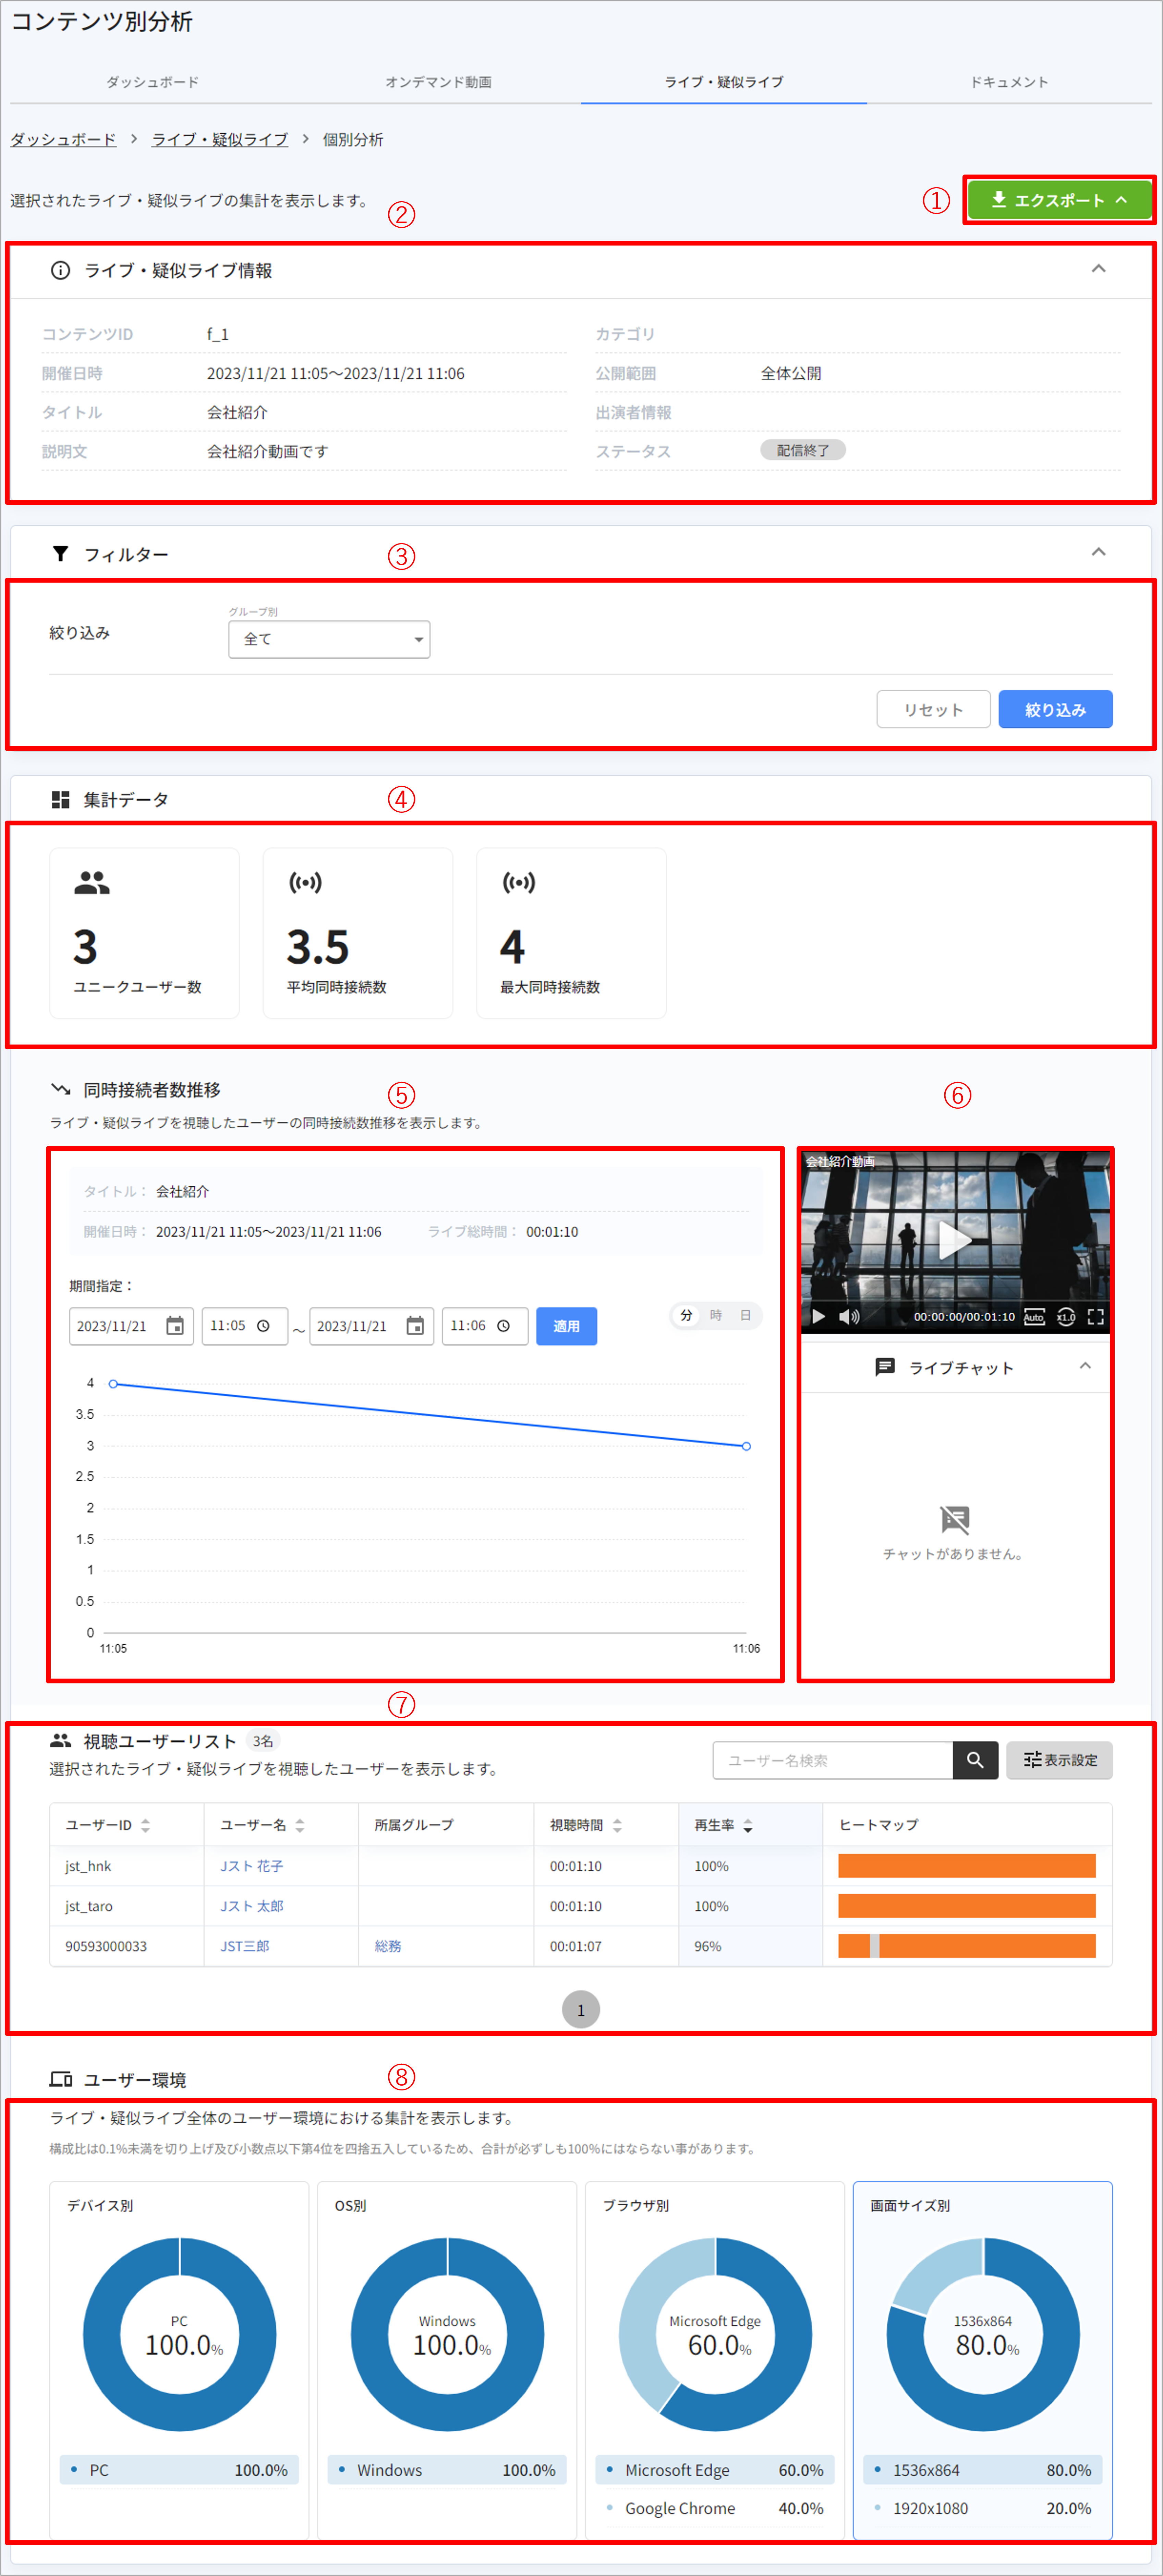
Task: Collapse the ライブ・疑似ライブ情報 panel
Action: (1098, 269)
